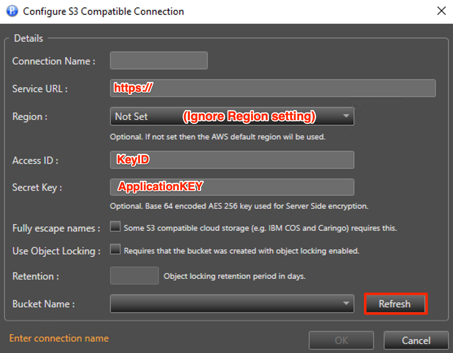
Task: Click the 'Region :' label
Action: (30, 117)
